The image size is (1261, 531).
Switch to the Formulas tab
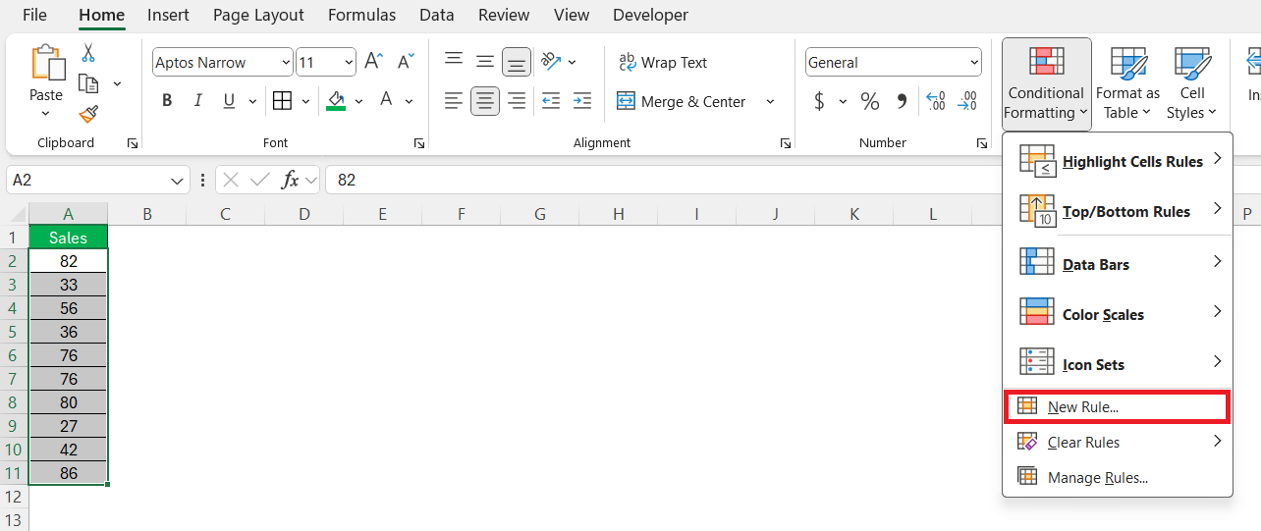tap(362, 15)
